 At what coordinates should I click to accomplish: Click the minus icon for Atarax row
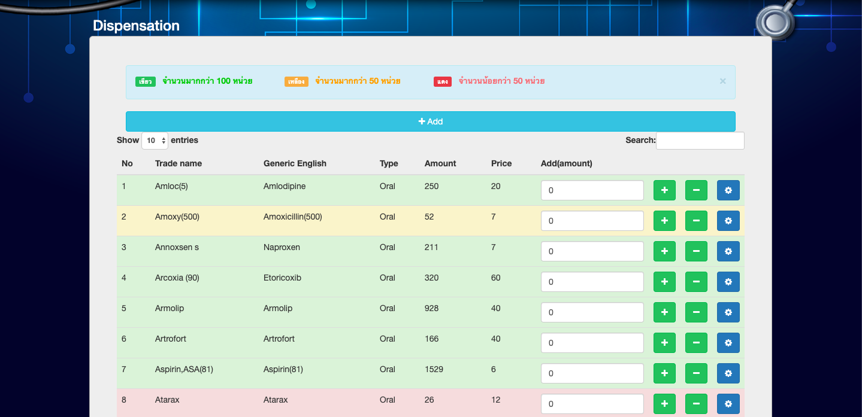[696, 404]
